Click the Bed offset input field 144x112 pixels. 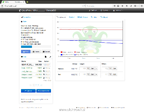[105, 74]
